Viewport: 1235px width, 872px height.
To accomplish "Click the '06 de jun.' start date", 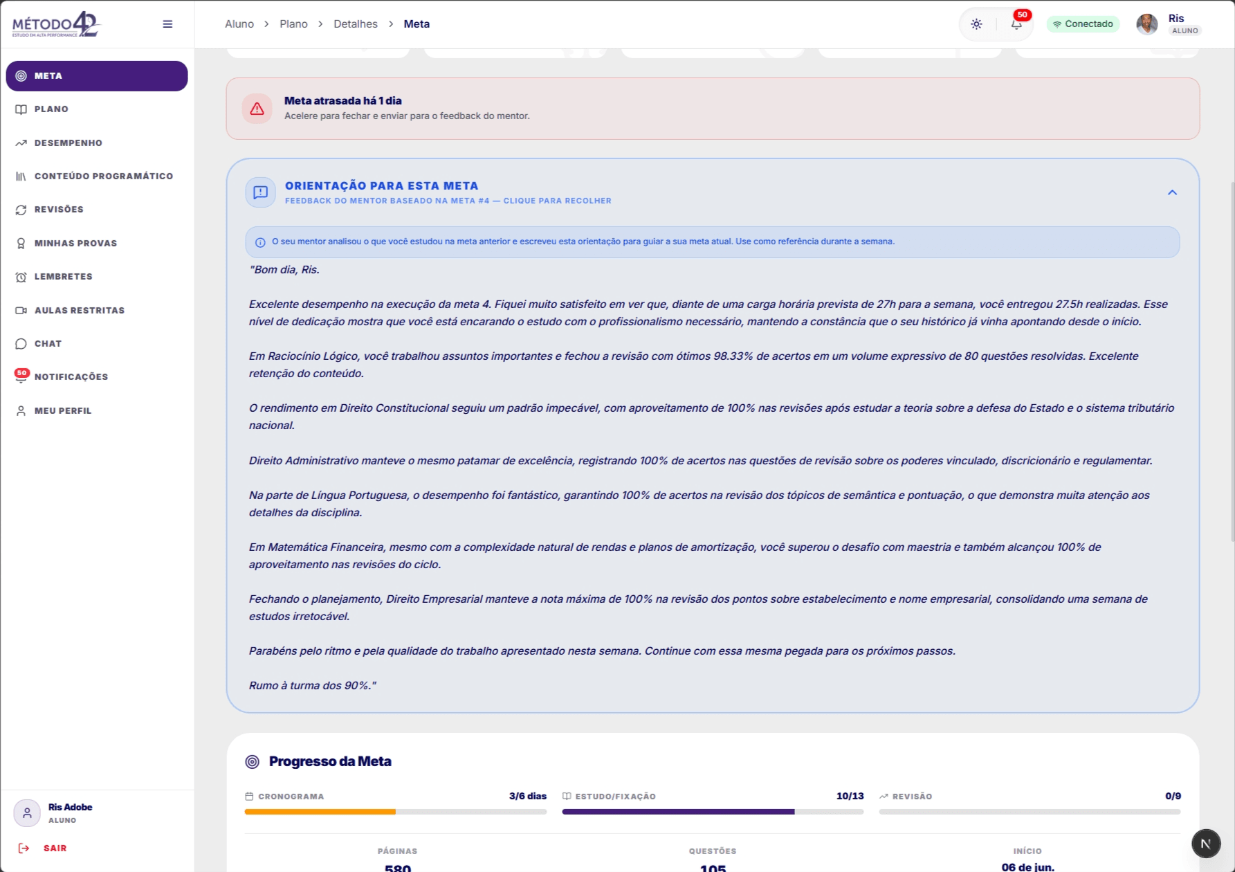I will click(x=1028, y=867).
